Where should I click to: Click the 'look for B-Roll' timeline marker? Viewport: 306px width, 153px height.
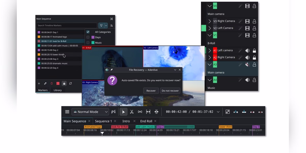(x=120, y=127)
